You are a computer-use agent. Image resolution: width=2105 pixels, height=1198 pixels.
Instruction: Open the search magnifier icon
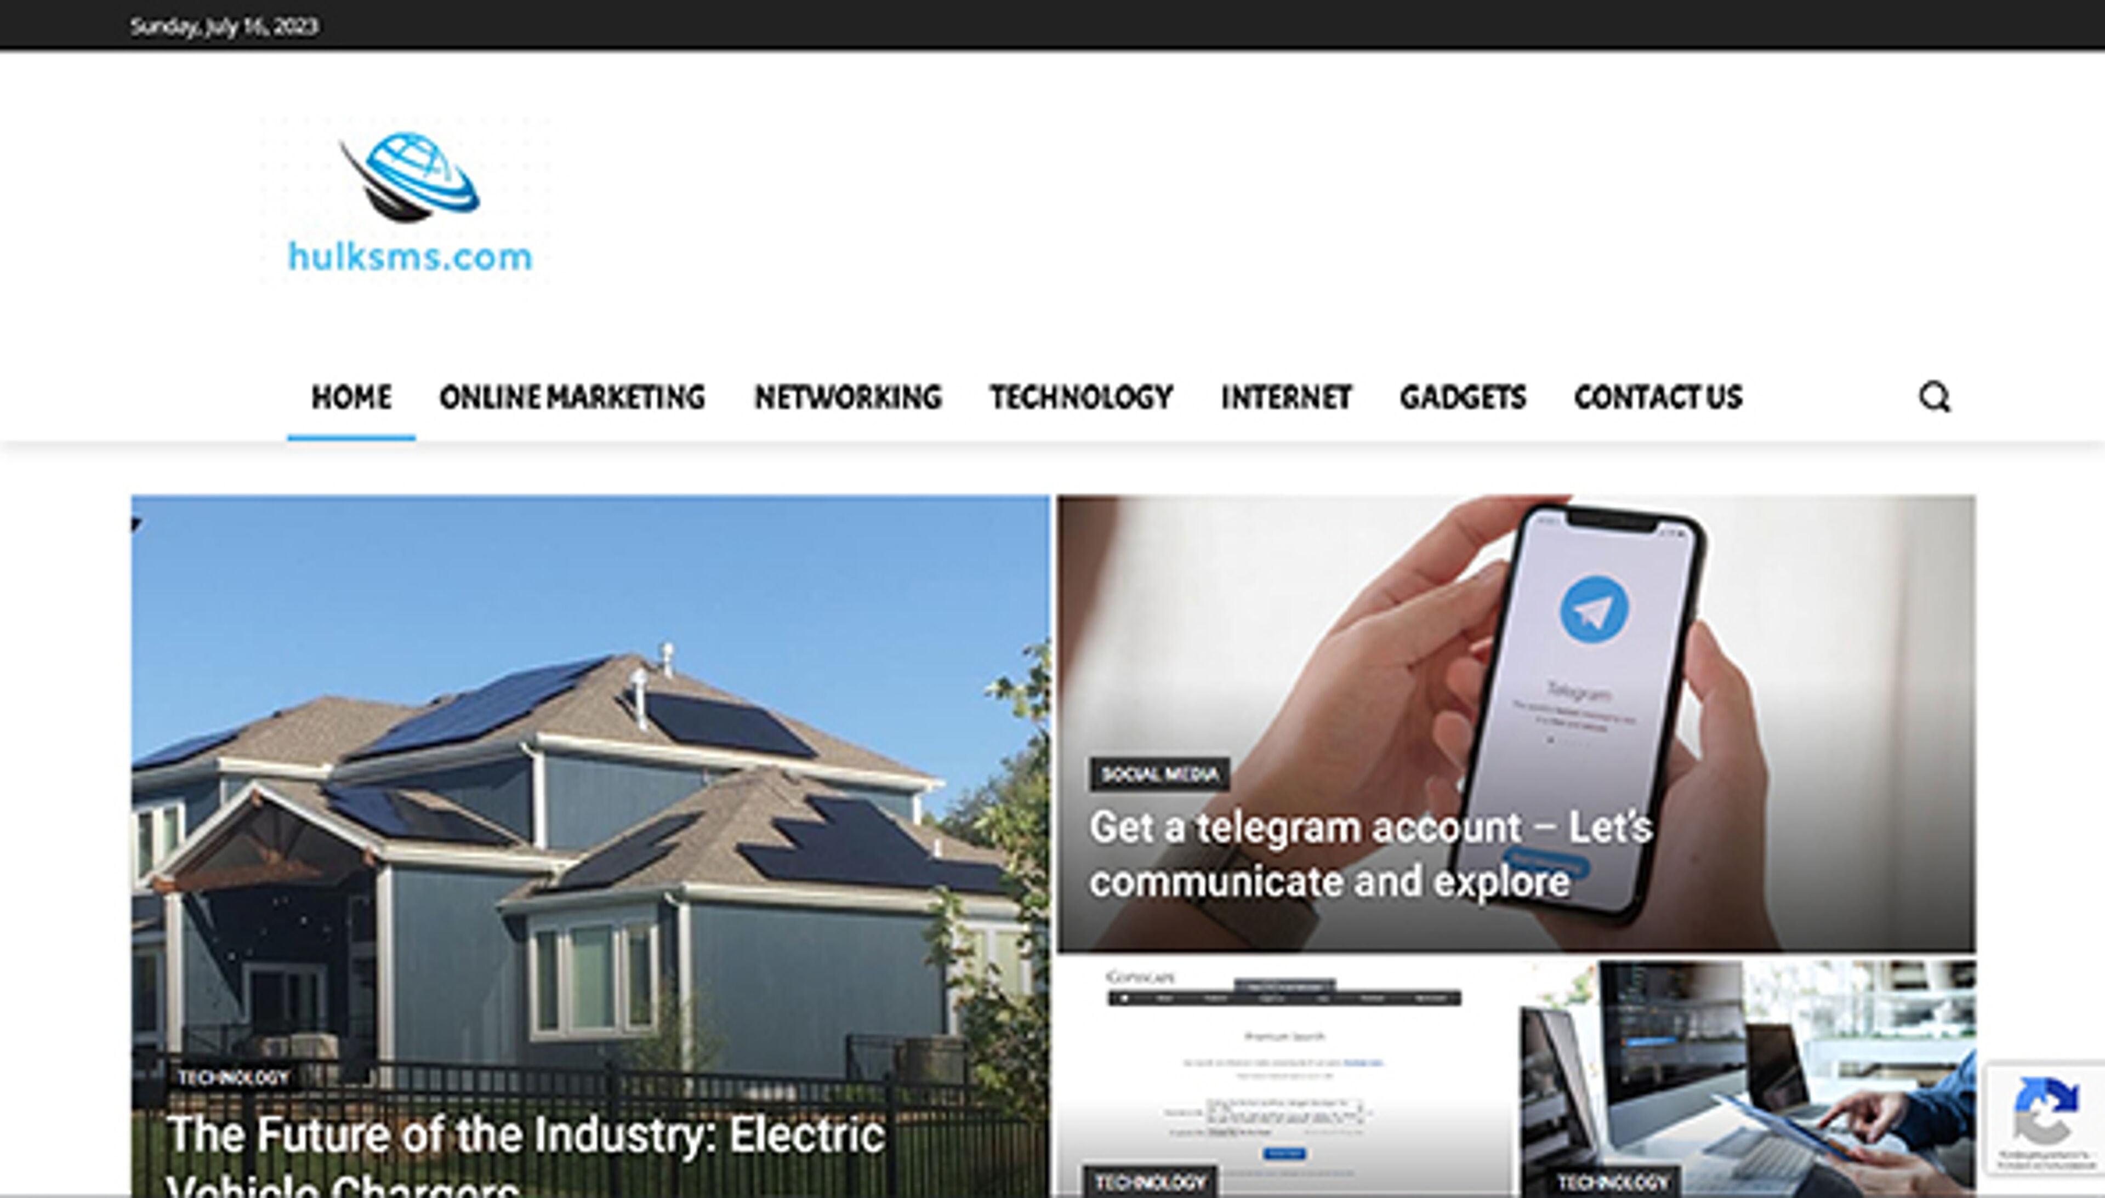pyautogui.click(x=1935, y=397)
